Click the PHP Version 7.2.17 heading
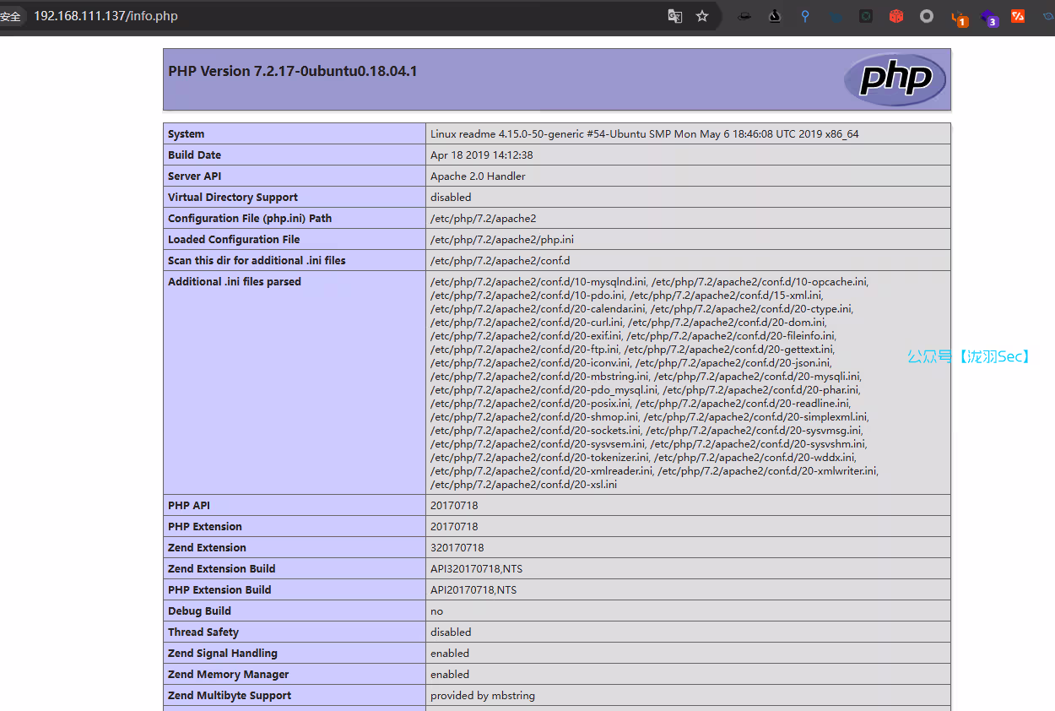 click(x=292, y=71)
